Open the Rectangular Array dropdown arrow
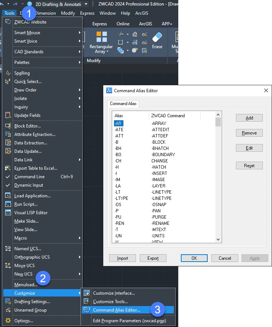This screenshot has width=272, height=327. click(107, 51)
